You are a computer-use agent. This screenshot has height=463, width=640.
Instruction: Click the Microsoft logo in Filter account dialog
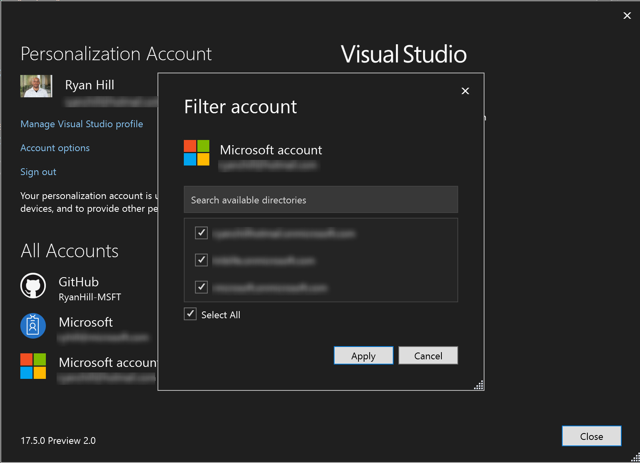197,153
